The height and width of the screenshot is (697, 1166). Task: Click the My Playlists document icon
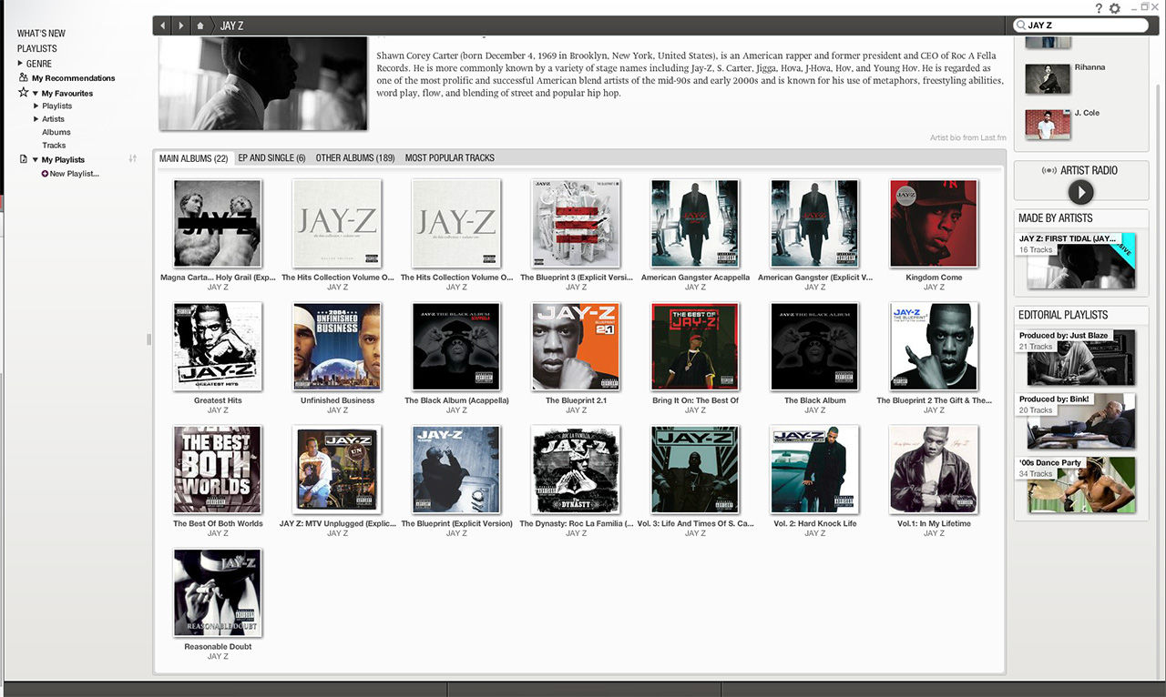[x=24, y=159]
